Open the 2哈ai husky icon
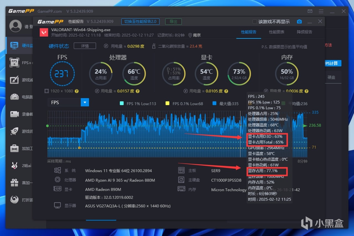354x236 pixels. pos(14,165)
